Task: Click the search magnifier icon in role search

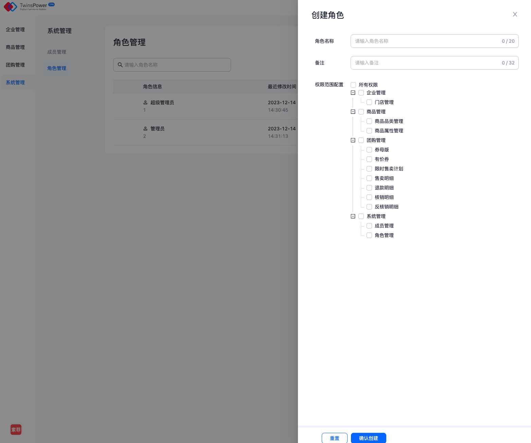Action: click(x=120, y=65)
